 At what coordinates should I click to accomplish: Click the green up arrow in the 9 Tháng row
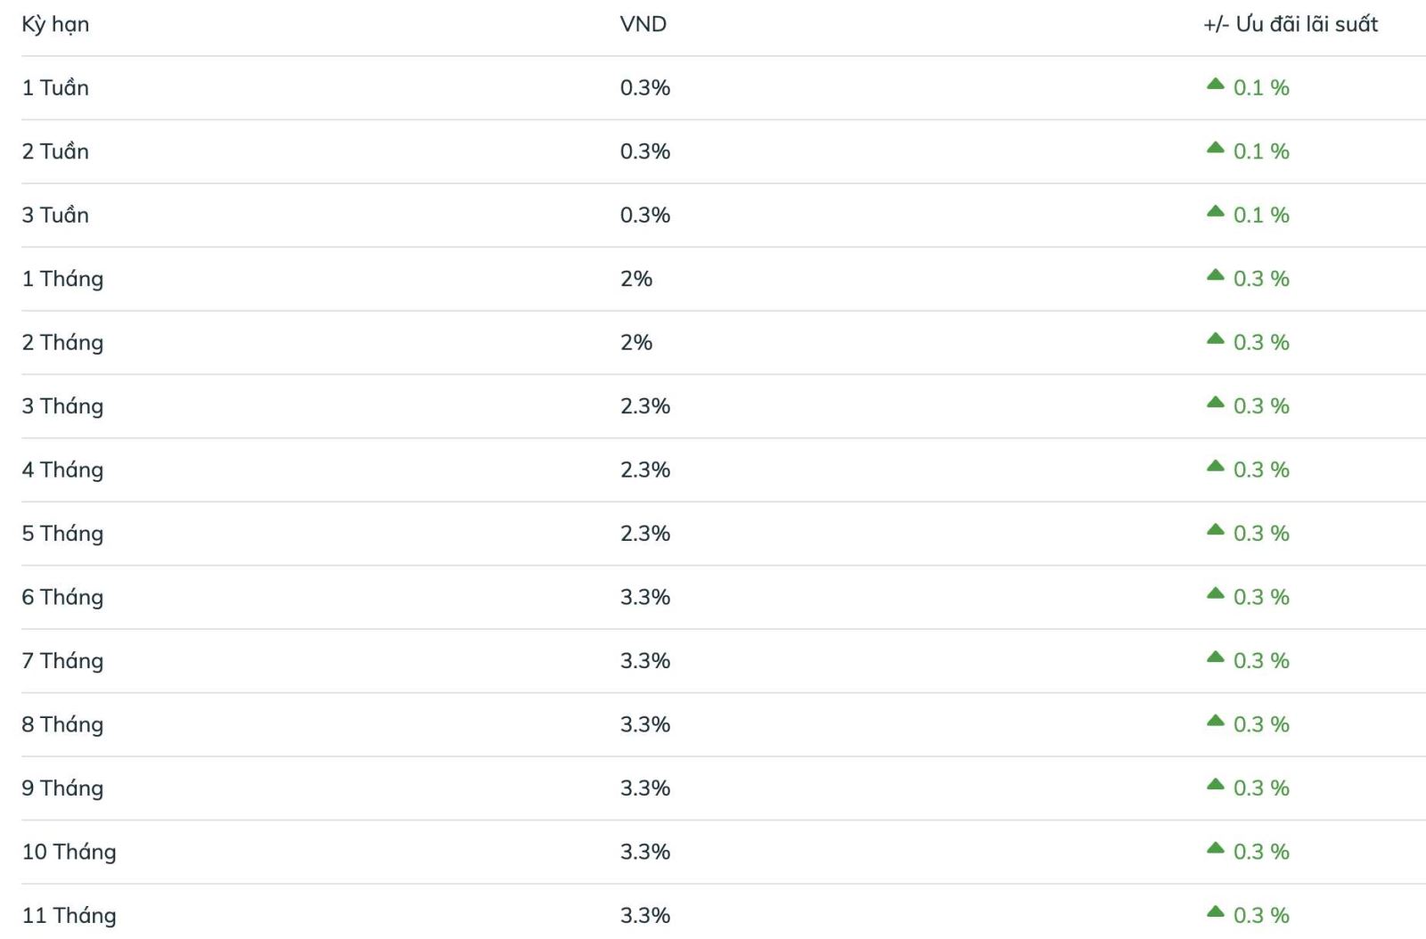(x=1215, y=785)
